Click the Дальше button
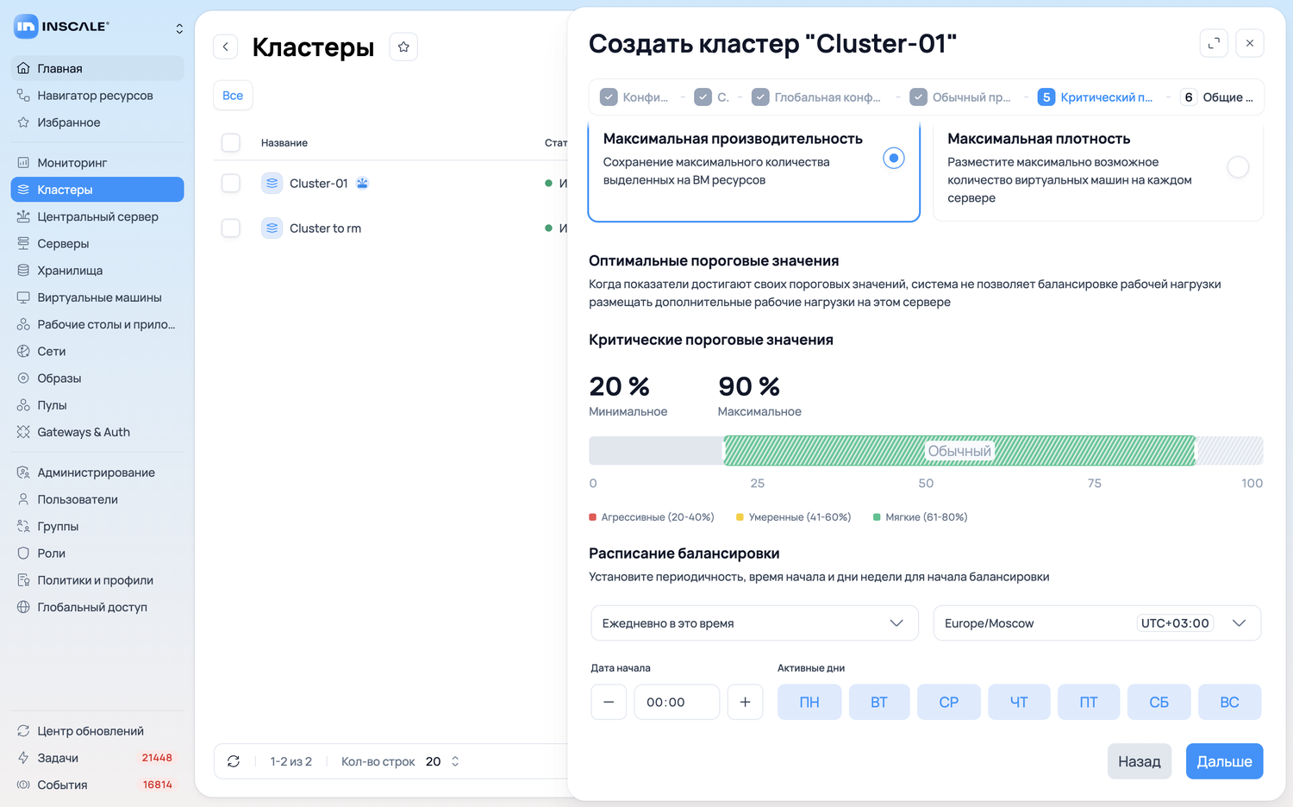The height and width of the screenshot is (807, 1293). pos(1224,761)
